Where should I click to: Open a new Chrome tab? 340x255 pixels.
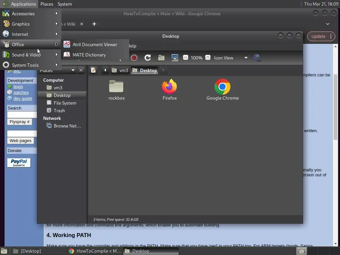94,24
